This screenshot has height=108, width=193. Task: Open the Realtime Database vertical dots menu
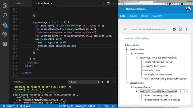(x=183, y=9)
